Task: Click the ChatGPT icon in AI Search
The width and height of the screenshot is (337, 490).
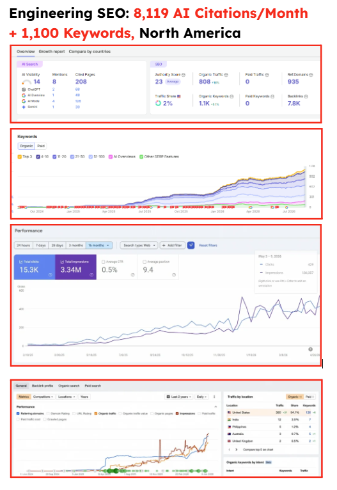Action: 24,90
